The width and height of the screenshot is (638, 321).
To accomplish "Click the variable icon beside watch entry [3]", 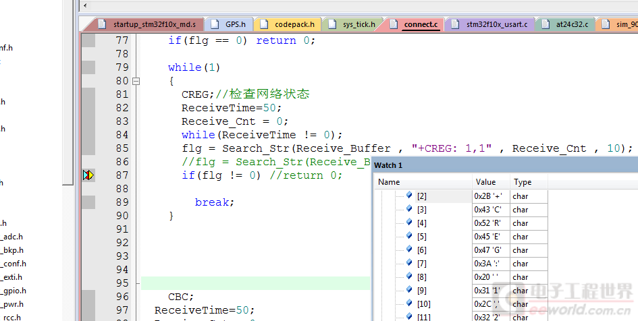I will click(x=409, y=209).
